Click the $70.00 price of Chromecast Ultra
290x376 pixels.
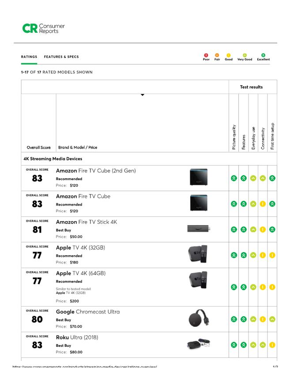76,326
